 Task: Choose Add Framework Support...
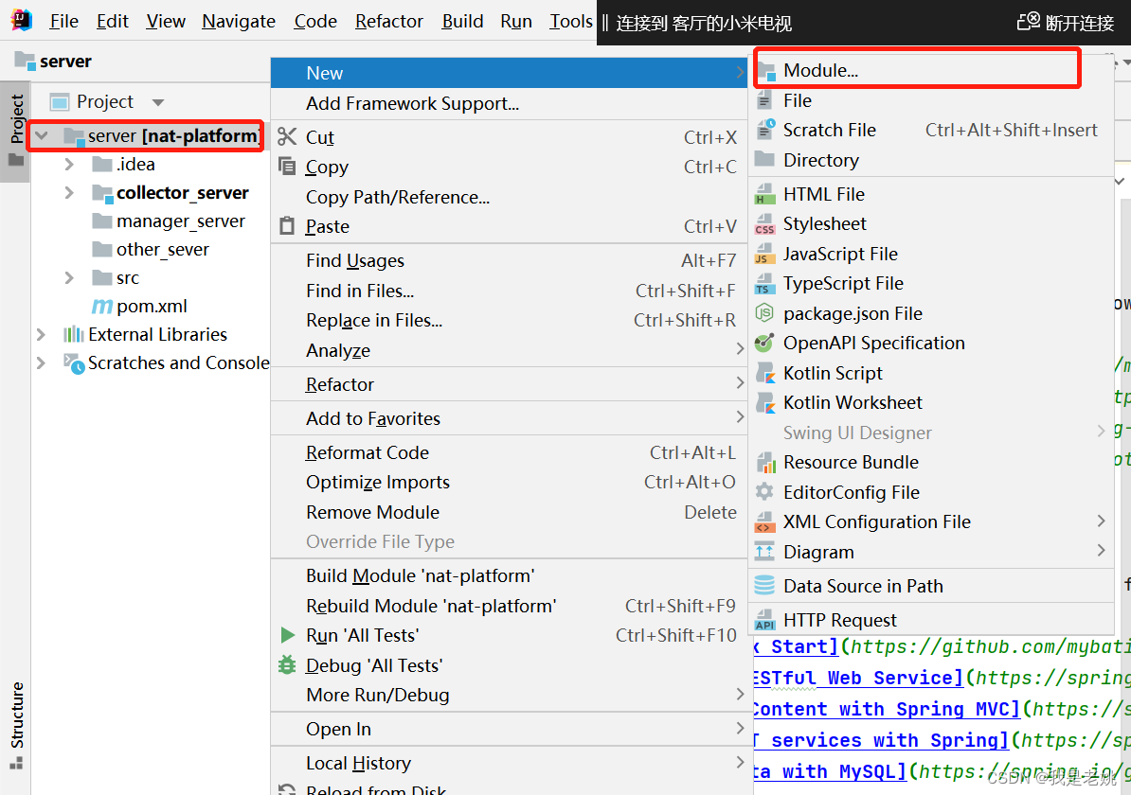click(x=509, y=103)
